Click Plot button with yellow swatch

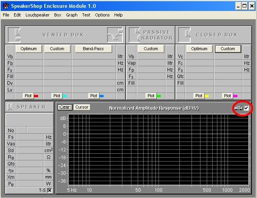[199, 96]
